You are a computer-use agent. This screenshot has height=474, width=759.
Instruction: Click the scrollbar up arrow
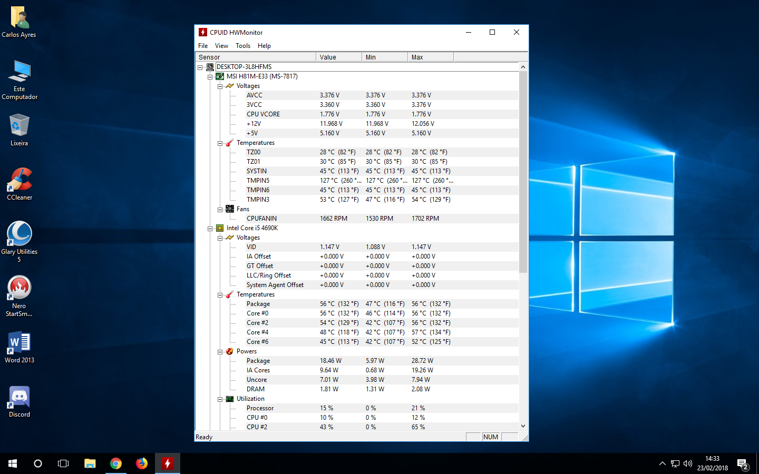[x=523, y=67]
